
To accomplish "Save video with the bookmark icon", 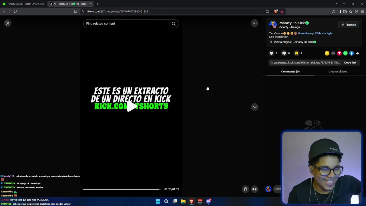I will [297, 53].
